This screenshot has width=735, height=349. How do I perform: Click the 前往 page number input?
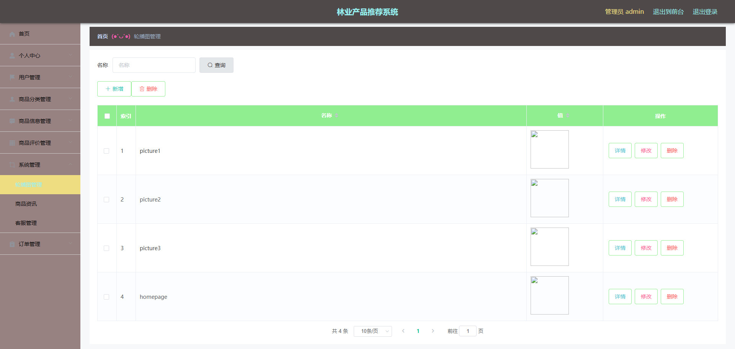point(468,331)
